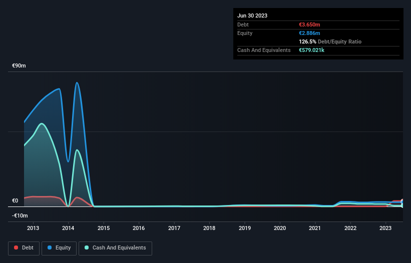Click the red Debt legend dot
The height and width of the screenshot is (263, 411).
click(x=16, y=247)
